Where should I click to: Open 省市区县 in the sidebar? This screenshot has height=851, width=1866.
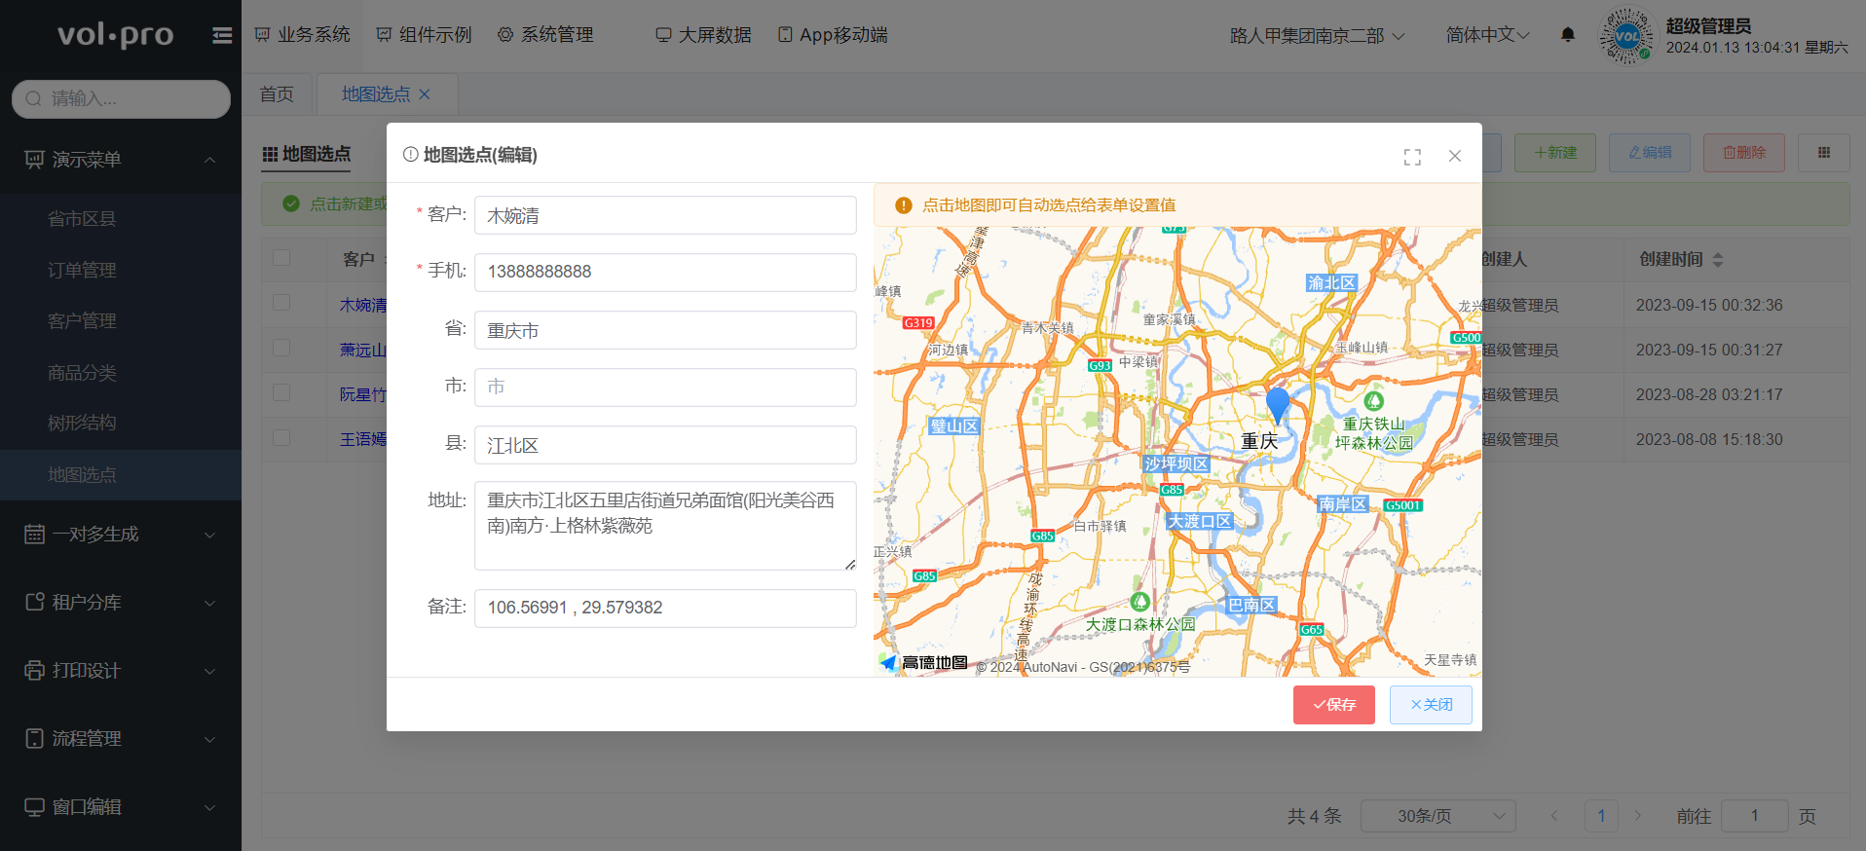[x=82, y=219]
